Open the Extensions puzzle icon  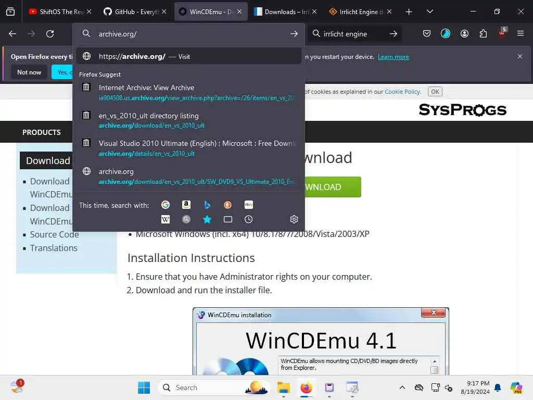coord(483,33)
